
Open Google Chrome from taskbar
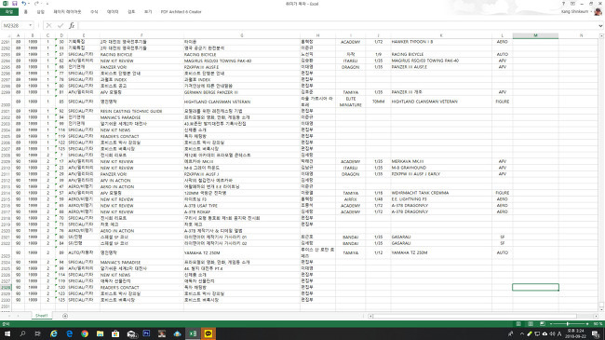85,333
